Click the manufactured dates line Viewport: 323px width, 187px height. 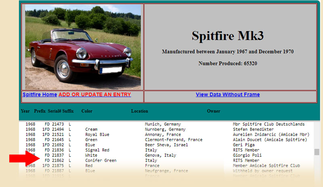pos(227,52)
